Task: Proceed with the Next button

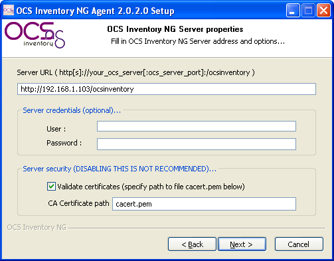Action: pyautogui.click(x=242, y=244)
